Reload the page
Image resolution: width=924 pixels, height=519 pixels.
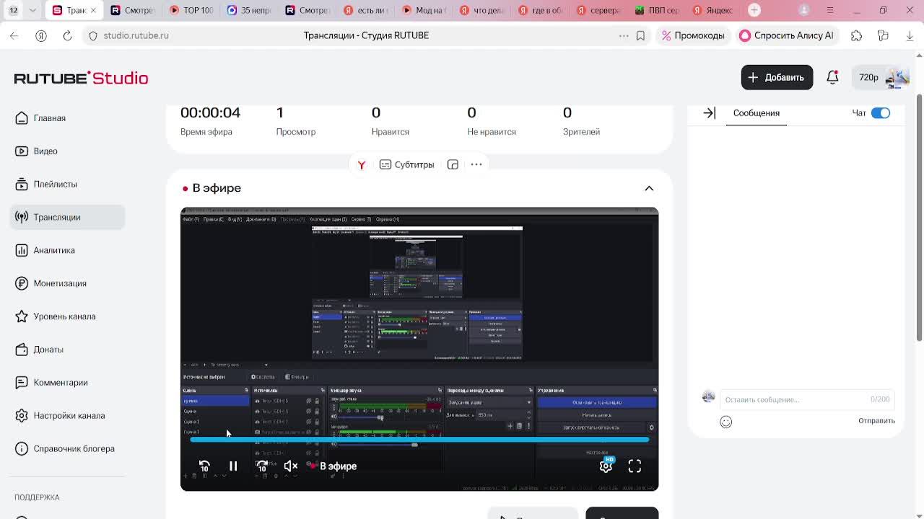tap(67, 35)
